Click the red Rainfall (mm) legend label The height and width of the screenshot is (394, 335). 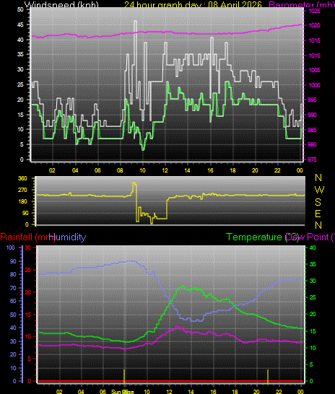coord(27,237)
